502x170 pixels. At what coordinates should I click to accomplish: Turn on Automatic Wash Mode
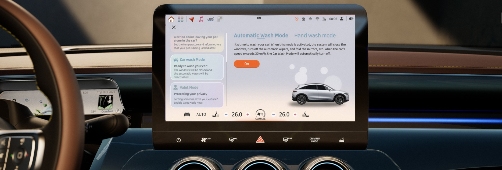pos(246,64)
